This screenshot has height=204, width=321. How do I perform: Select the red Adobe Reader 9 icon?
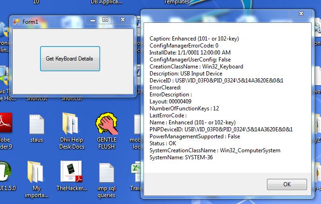tap(6, 122)
